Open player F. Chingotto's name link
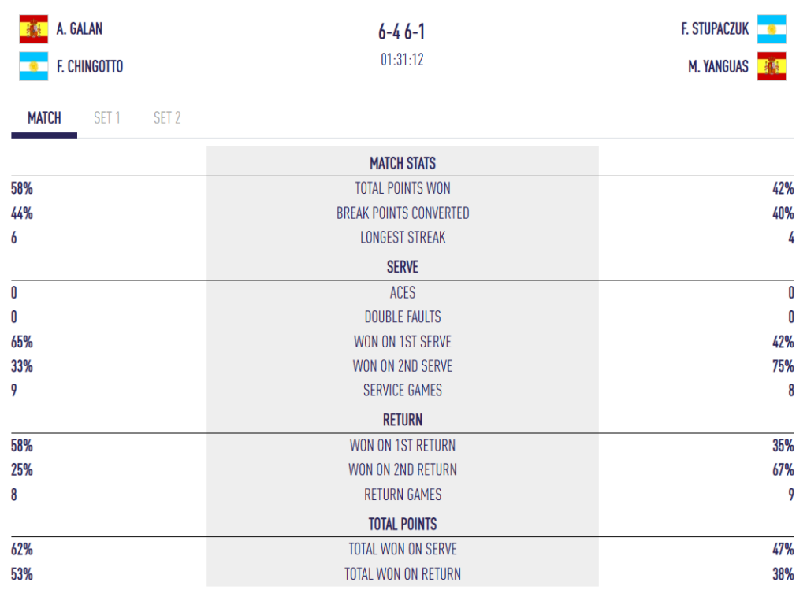 click(x=90, y=67)
